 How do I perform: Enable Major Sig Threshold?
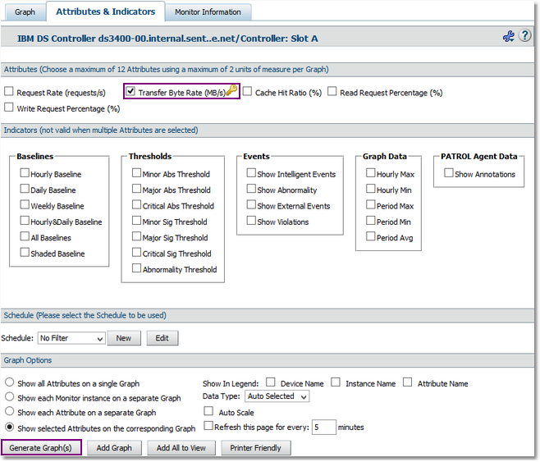tap(136, 236)
